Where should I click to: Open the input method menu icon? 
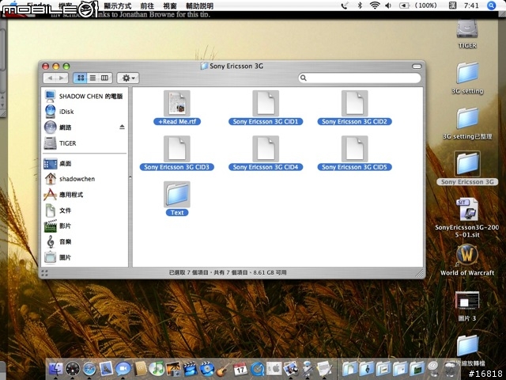(x=452, y=6)
